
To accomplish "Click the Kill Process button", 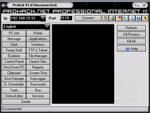I will click(x=131, y=34).
